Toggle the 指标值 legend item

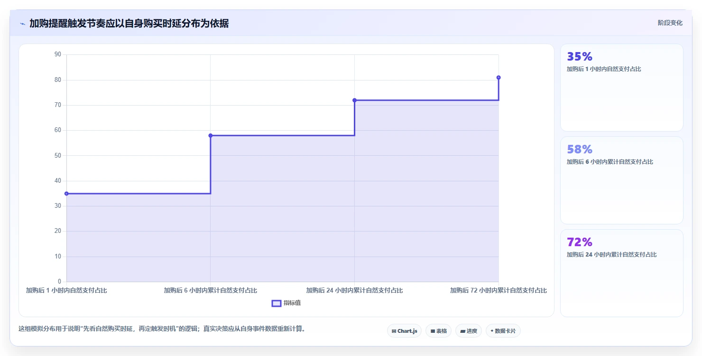click(286, 303)
